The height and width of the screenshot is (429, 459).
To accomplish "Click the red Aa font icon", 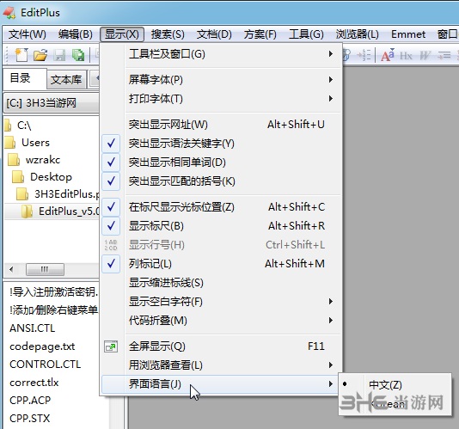I will (x=388, y=55).
